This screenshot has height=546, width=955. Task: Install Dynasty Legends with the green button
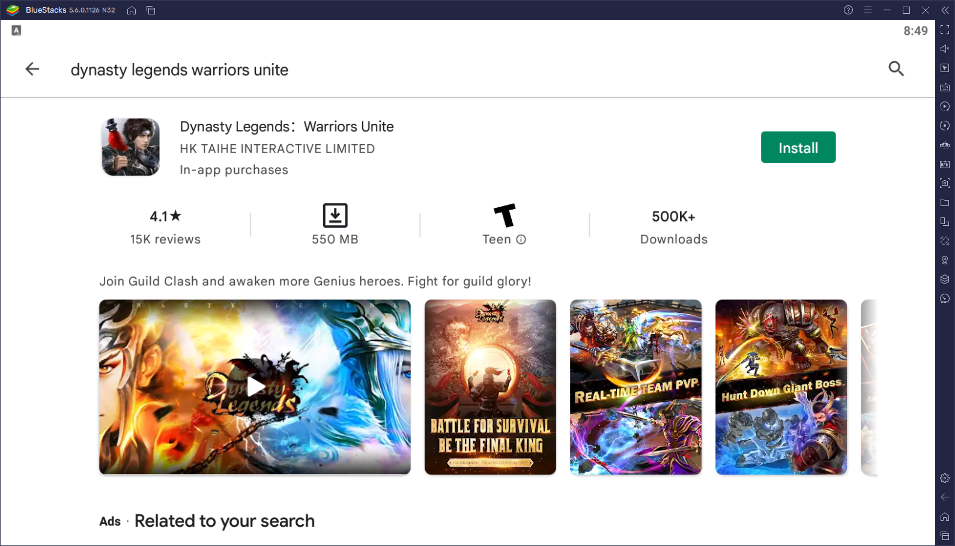pyautogui.click(x=798, y=147)
